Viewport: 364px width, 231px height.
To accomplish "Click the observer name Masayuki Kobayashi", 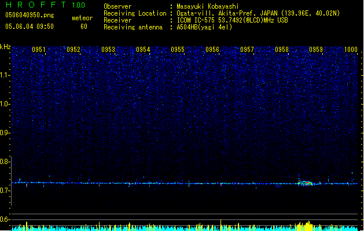I will click(208, 6).
